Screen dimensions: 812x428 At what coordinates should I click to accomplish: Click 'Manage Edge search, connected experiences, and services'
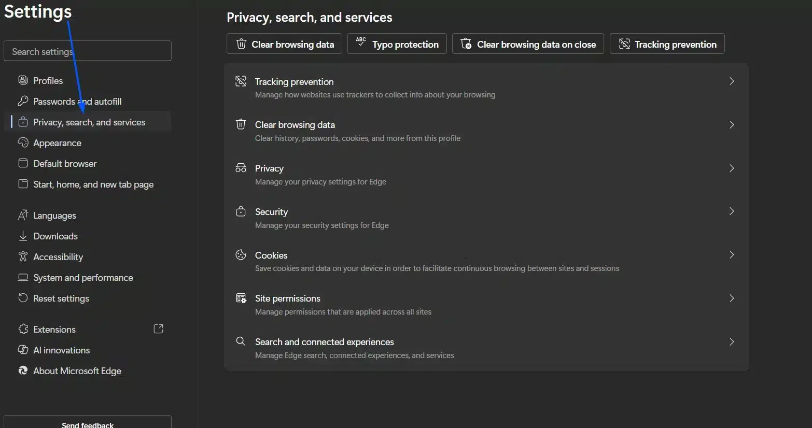pos(355,355)
